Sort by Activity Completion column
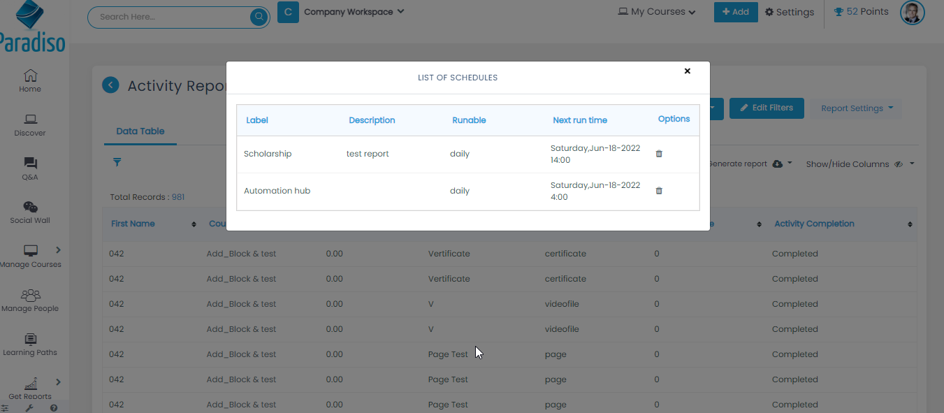 click(910, 224)
